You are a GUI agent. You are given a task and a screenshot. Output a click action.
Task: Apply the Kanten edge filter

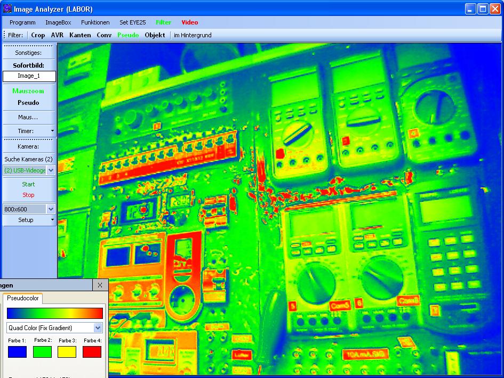click(x=80, y=35)
